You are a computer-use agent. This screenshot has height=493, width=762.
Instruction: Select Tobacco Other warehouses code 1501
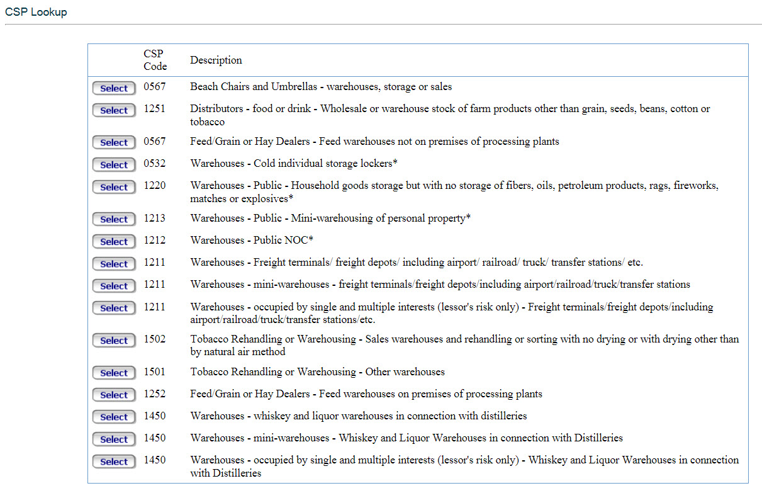tap(114, 373)
